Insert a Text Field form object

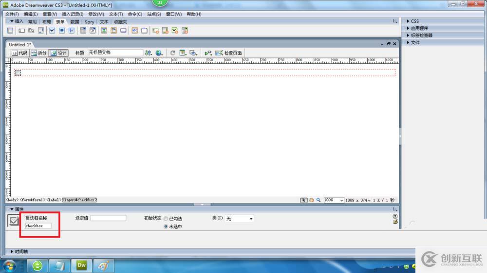pyautogui.click(x=21, y=31)
